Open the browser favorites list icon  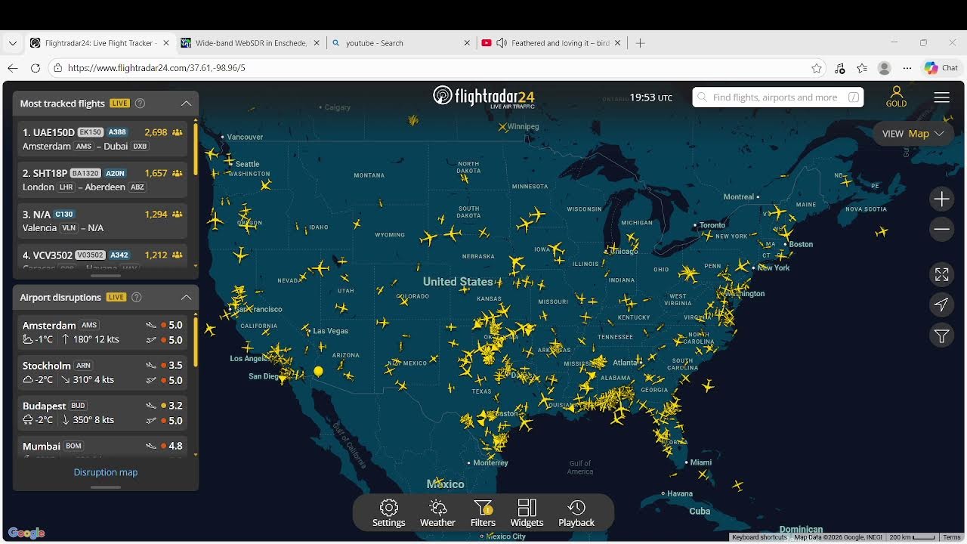click(862, 68)
